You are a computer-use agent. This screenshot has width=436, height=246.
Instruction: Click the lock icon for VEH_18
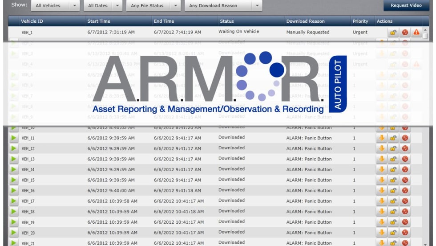pos(393,212)
